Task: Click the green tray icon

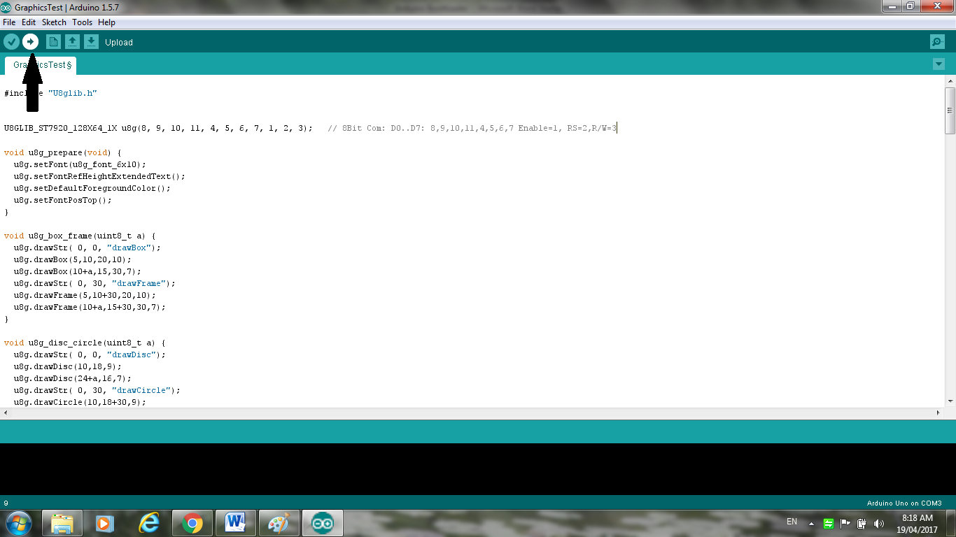Action: [x=829, y=523]
